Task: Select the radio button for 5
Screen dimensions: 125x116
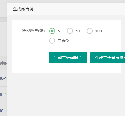Action: [52, 31]
